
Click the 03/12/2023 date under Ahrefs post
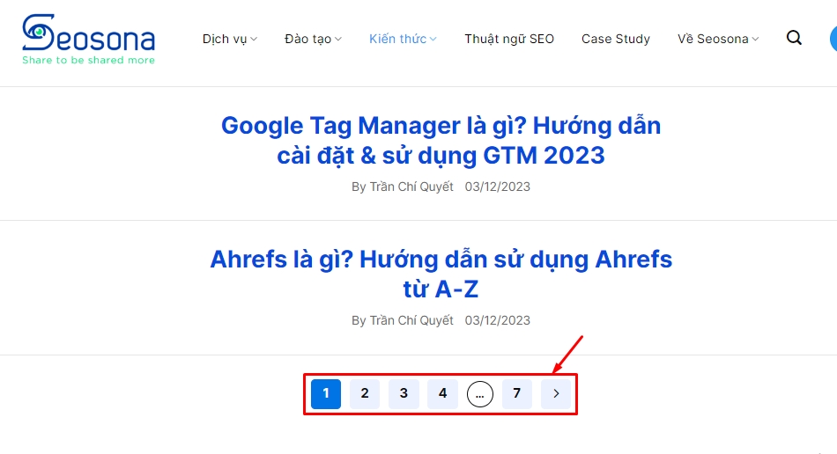tap(498, 320)
